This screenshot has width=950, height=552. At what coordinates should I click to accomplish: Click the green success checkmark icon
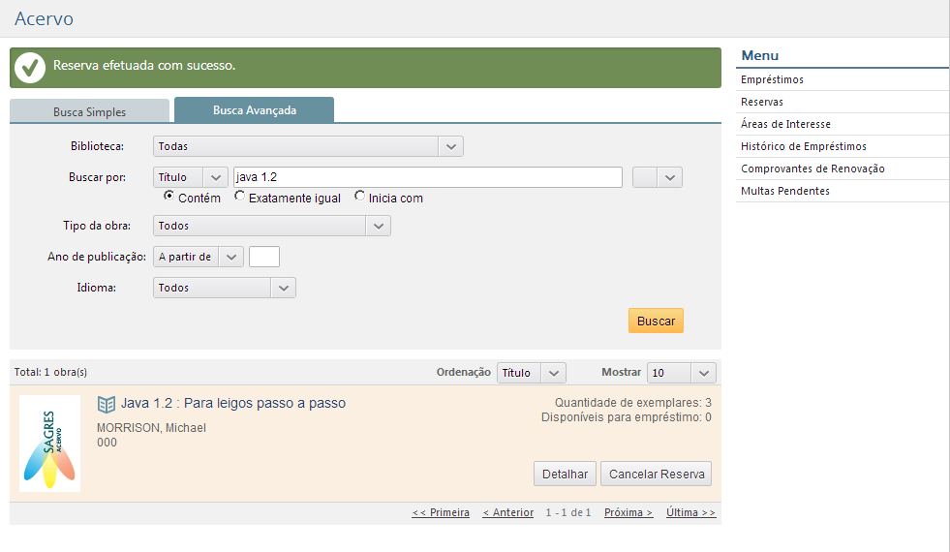click(x=30, y=67)
